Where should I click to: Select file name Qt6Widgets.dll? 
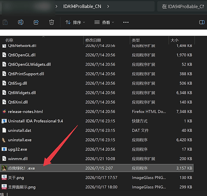pos(22,93)
